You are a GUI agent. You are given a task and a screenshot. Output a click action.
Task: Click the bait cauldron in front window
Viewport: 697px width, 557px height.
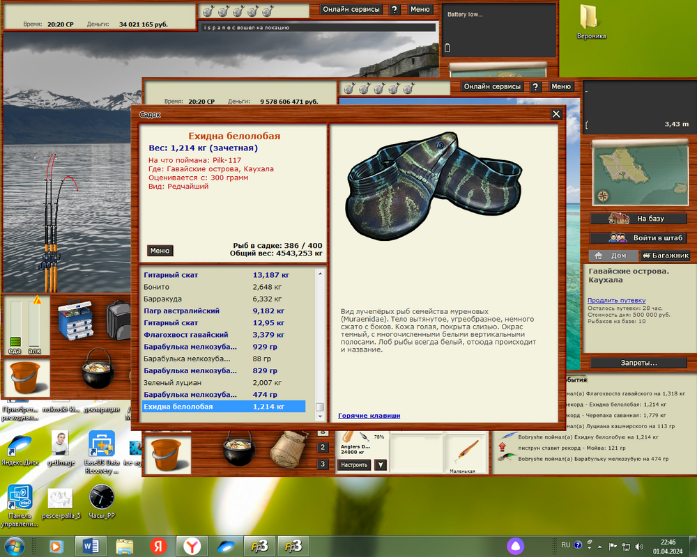click(238, 452)
